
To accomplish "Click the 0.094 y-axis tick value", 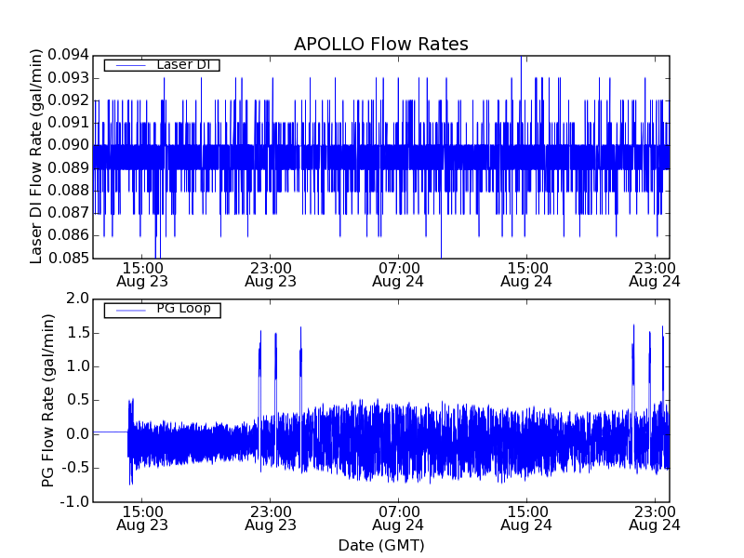I will click(x=68, y=55).
